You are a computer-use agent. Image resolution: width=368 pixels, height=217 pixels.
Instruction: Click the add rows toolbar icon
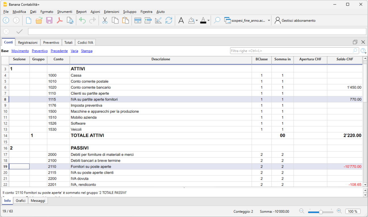click(138, 20)
